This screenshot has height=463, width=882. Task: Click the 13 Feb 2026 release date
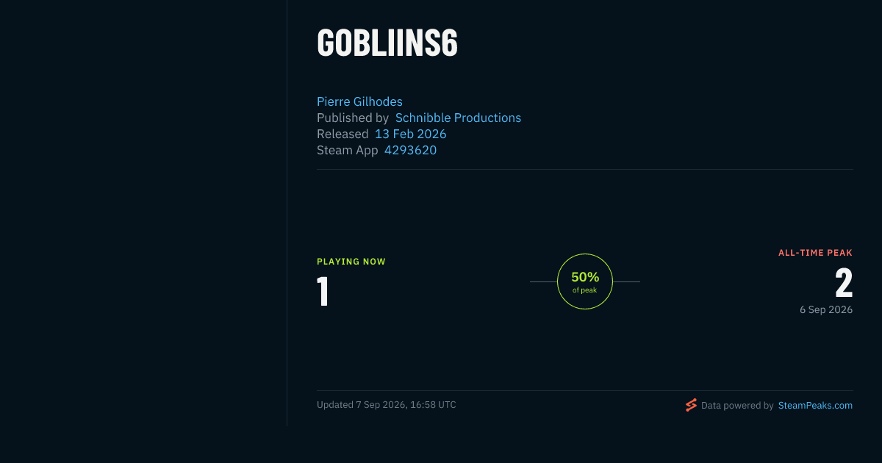tap(410, 134)
